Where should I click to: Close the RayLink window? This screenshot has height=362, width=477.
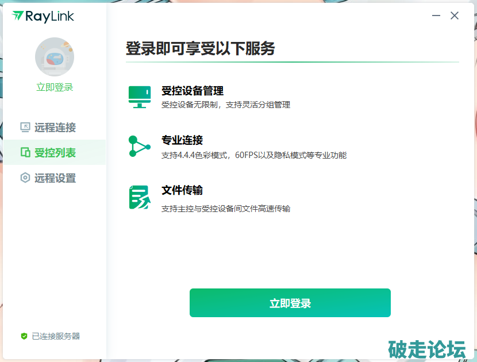tap(455, 16)
